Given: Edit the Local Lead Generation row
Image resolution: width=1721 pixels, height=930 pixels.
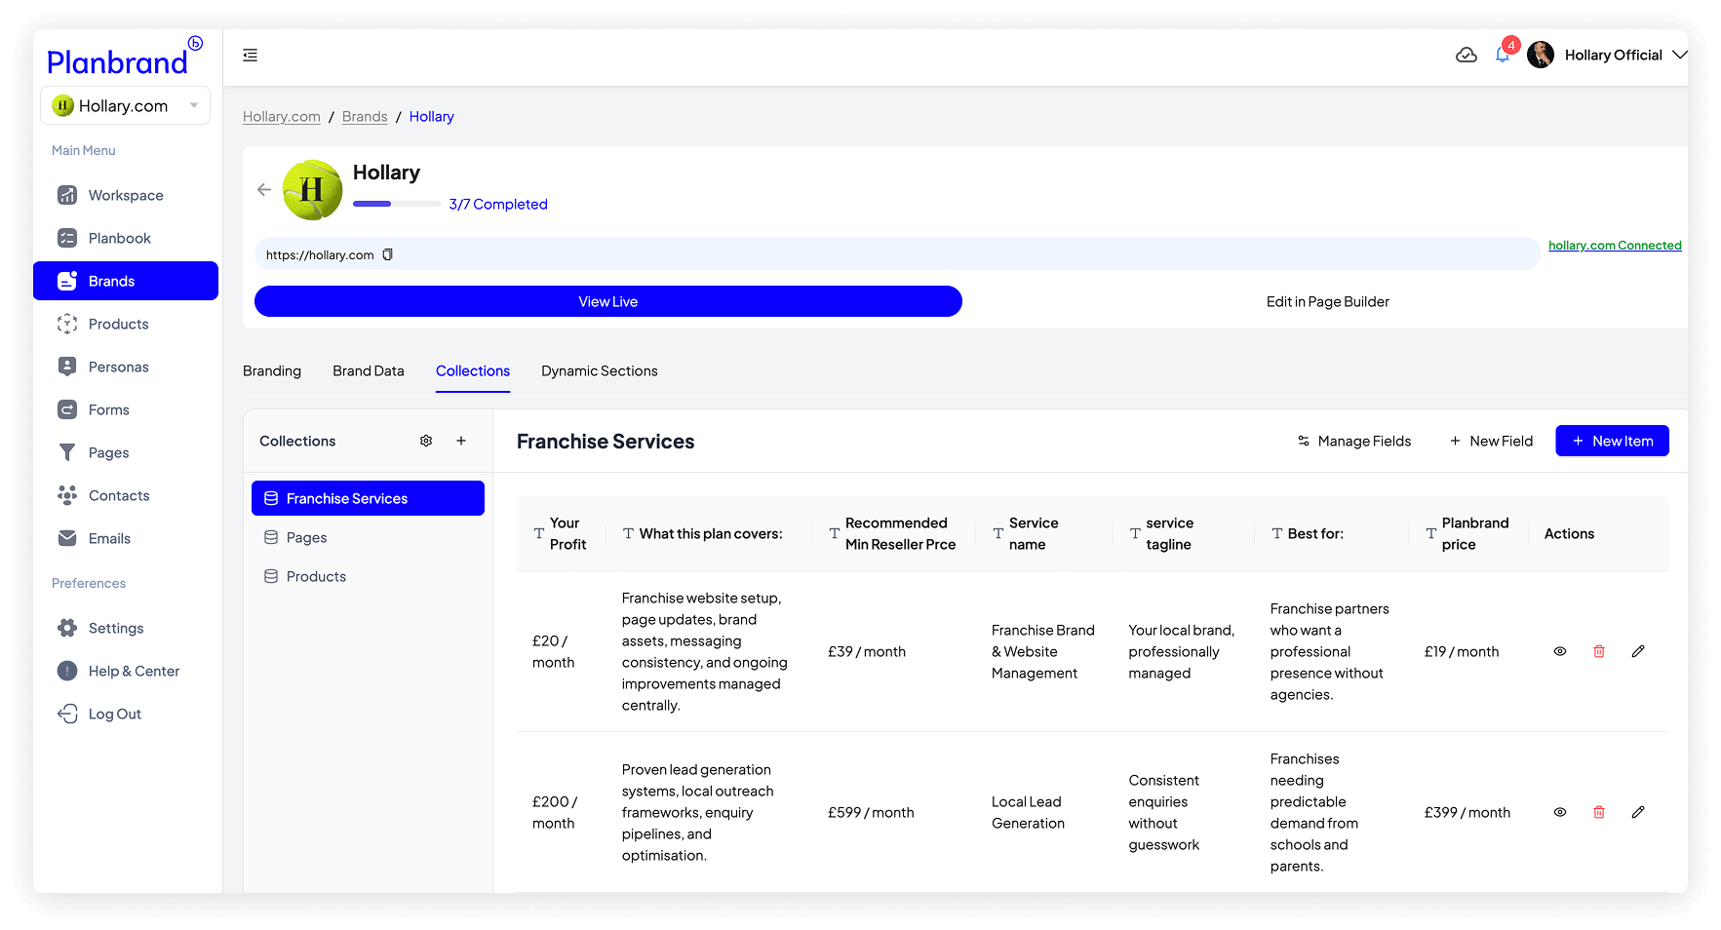Looking at the screenshot, I should (1637, 812).
